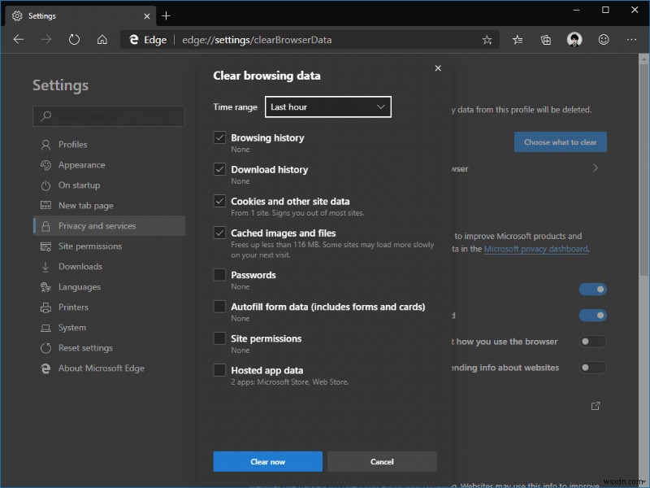
Task: Open the Settings and more menu
Action: tap(631, 39)
